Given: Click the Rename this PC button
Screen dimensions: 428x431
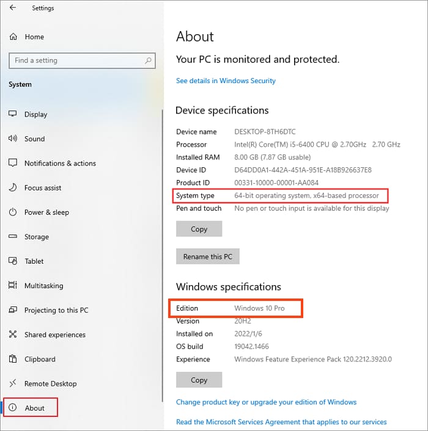Looking at the screenshot, I should (x=207, y=256).
